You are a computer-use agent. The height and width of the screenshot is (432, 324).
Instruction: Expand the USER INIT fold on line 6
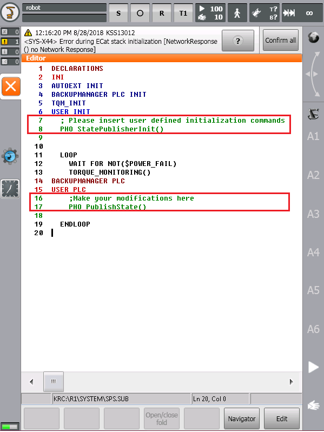[x=70, y=111]
